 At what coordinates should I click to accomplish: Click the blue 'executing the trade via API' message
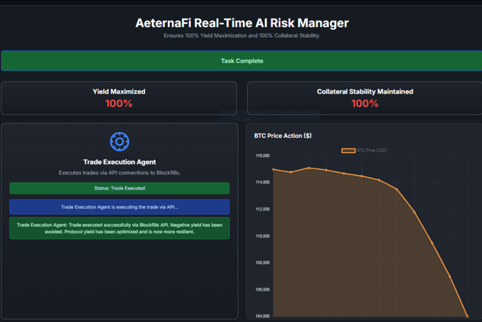(119, 207)
